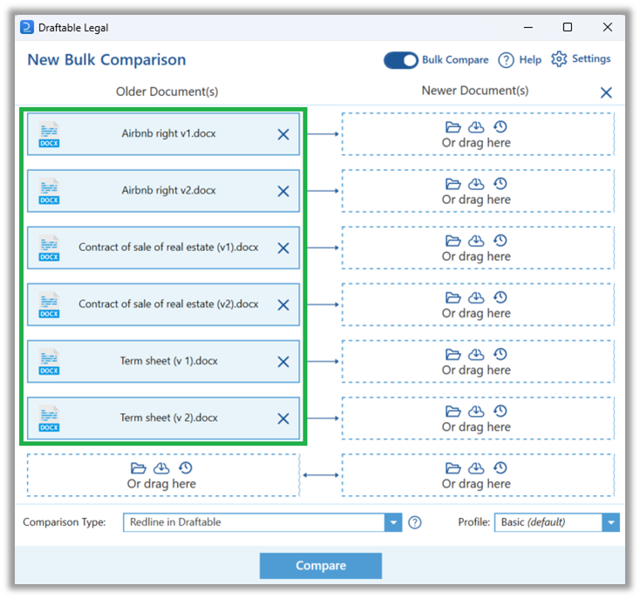Expand the Comparison Type dropdown arrow
The width and height of the screenshot is (640, 599).
tap(393, 522)
